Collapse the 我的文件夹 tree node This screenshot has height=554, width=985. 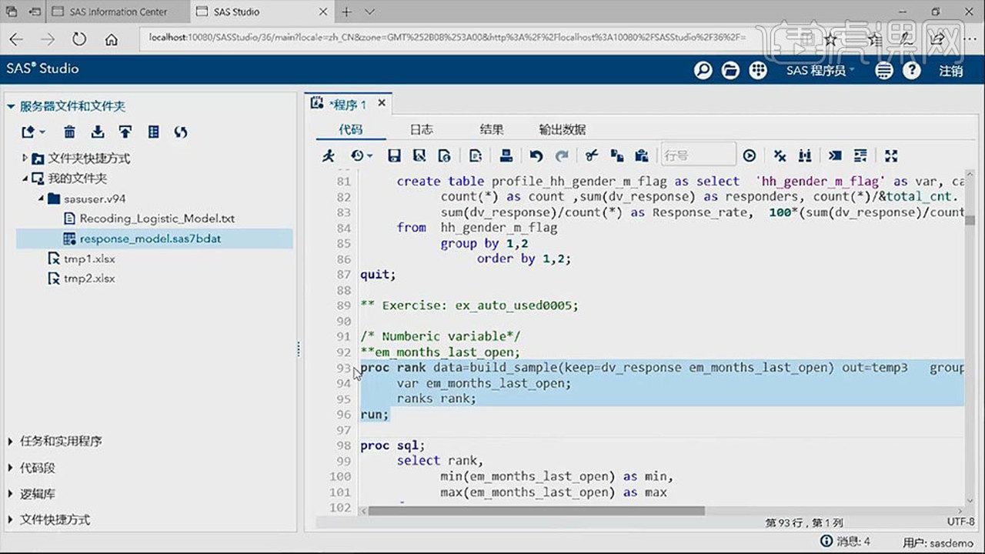[25, 179]
